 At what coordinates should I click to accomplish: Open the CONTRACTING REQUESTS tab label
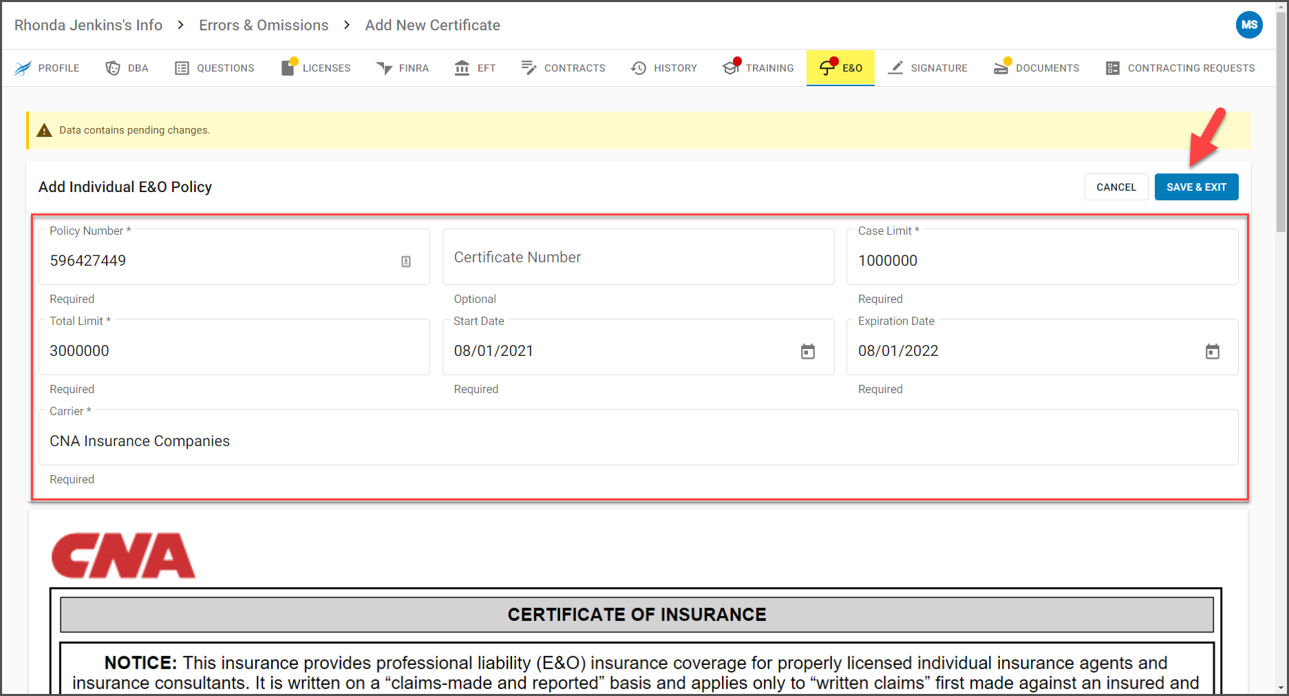tap(1191, 68)
